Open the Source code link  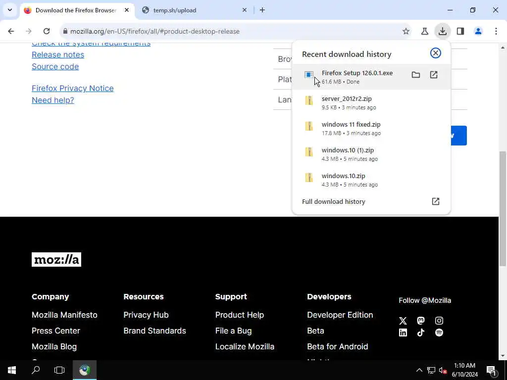55,67
